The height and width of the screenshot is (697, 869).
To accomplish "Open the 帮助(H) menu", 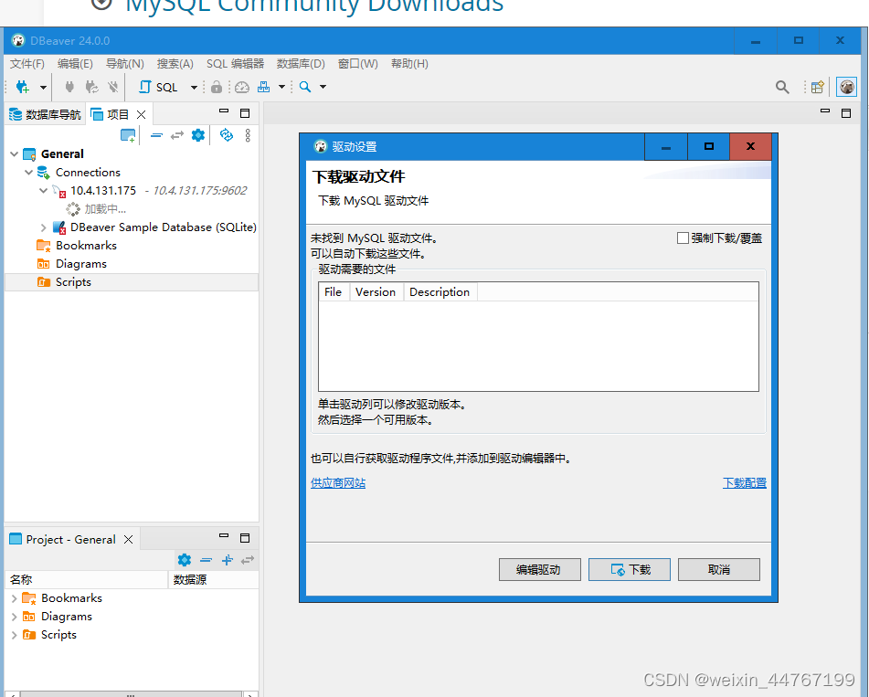I will point(409,64).
